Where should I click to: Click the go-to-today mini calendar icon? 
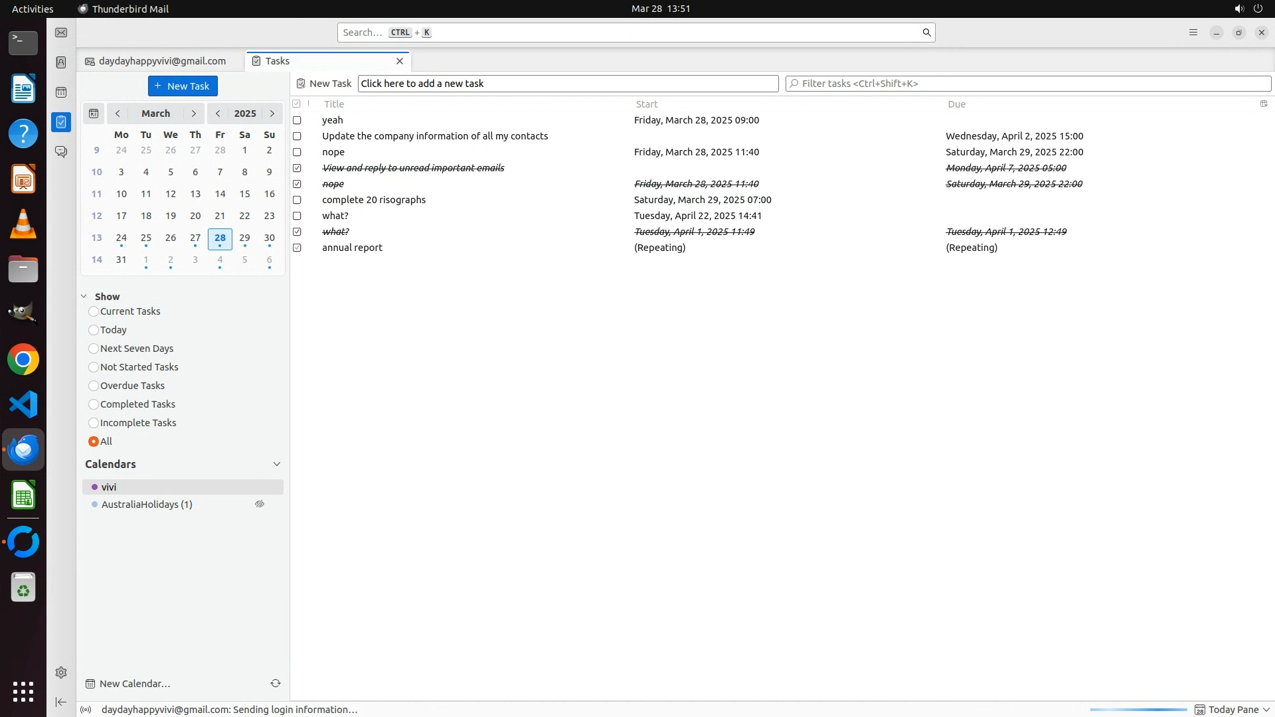94,114
